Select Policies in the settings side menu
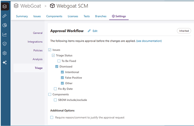This screenshot has width=194, height=126. 38,50
